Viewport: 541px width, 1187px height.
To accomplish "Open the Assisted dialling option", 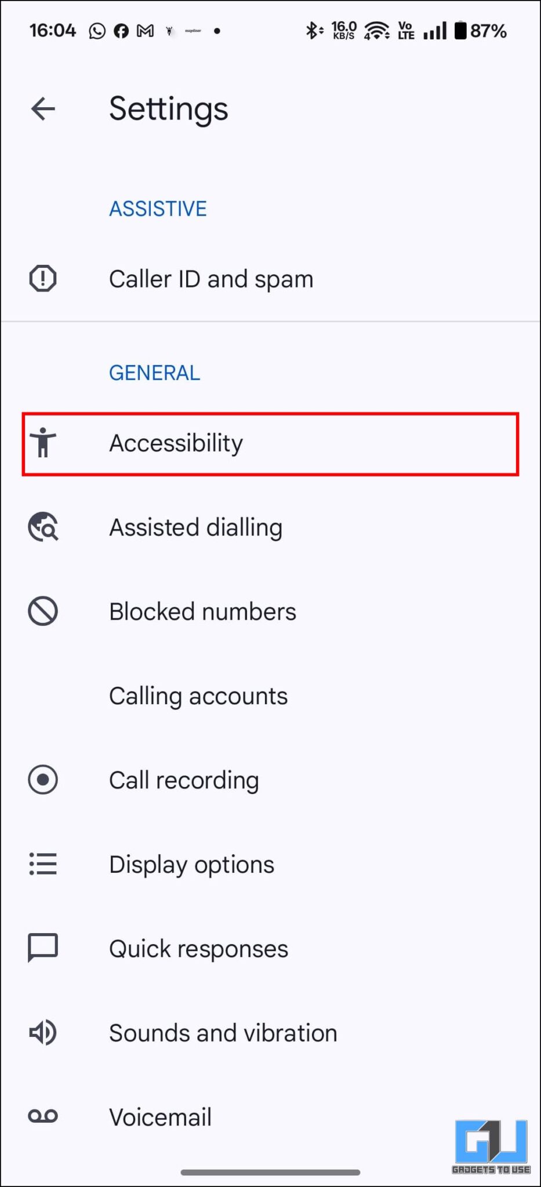I will tap(196, 527).
